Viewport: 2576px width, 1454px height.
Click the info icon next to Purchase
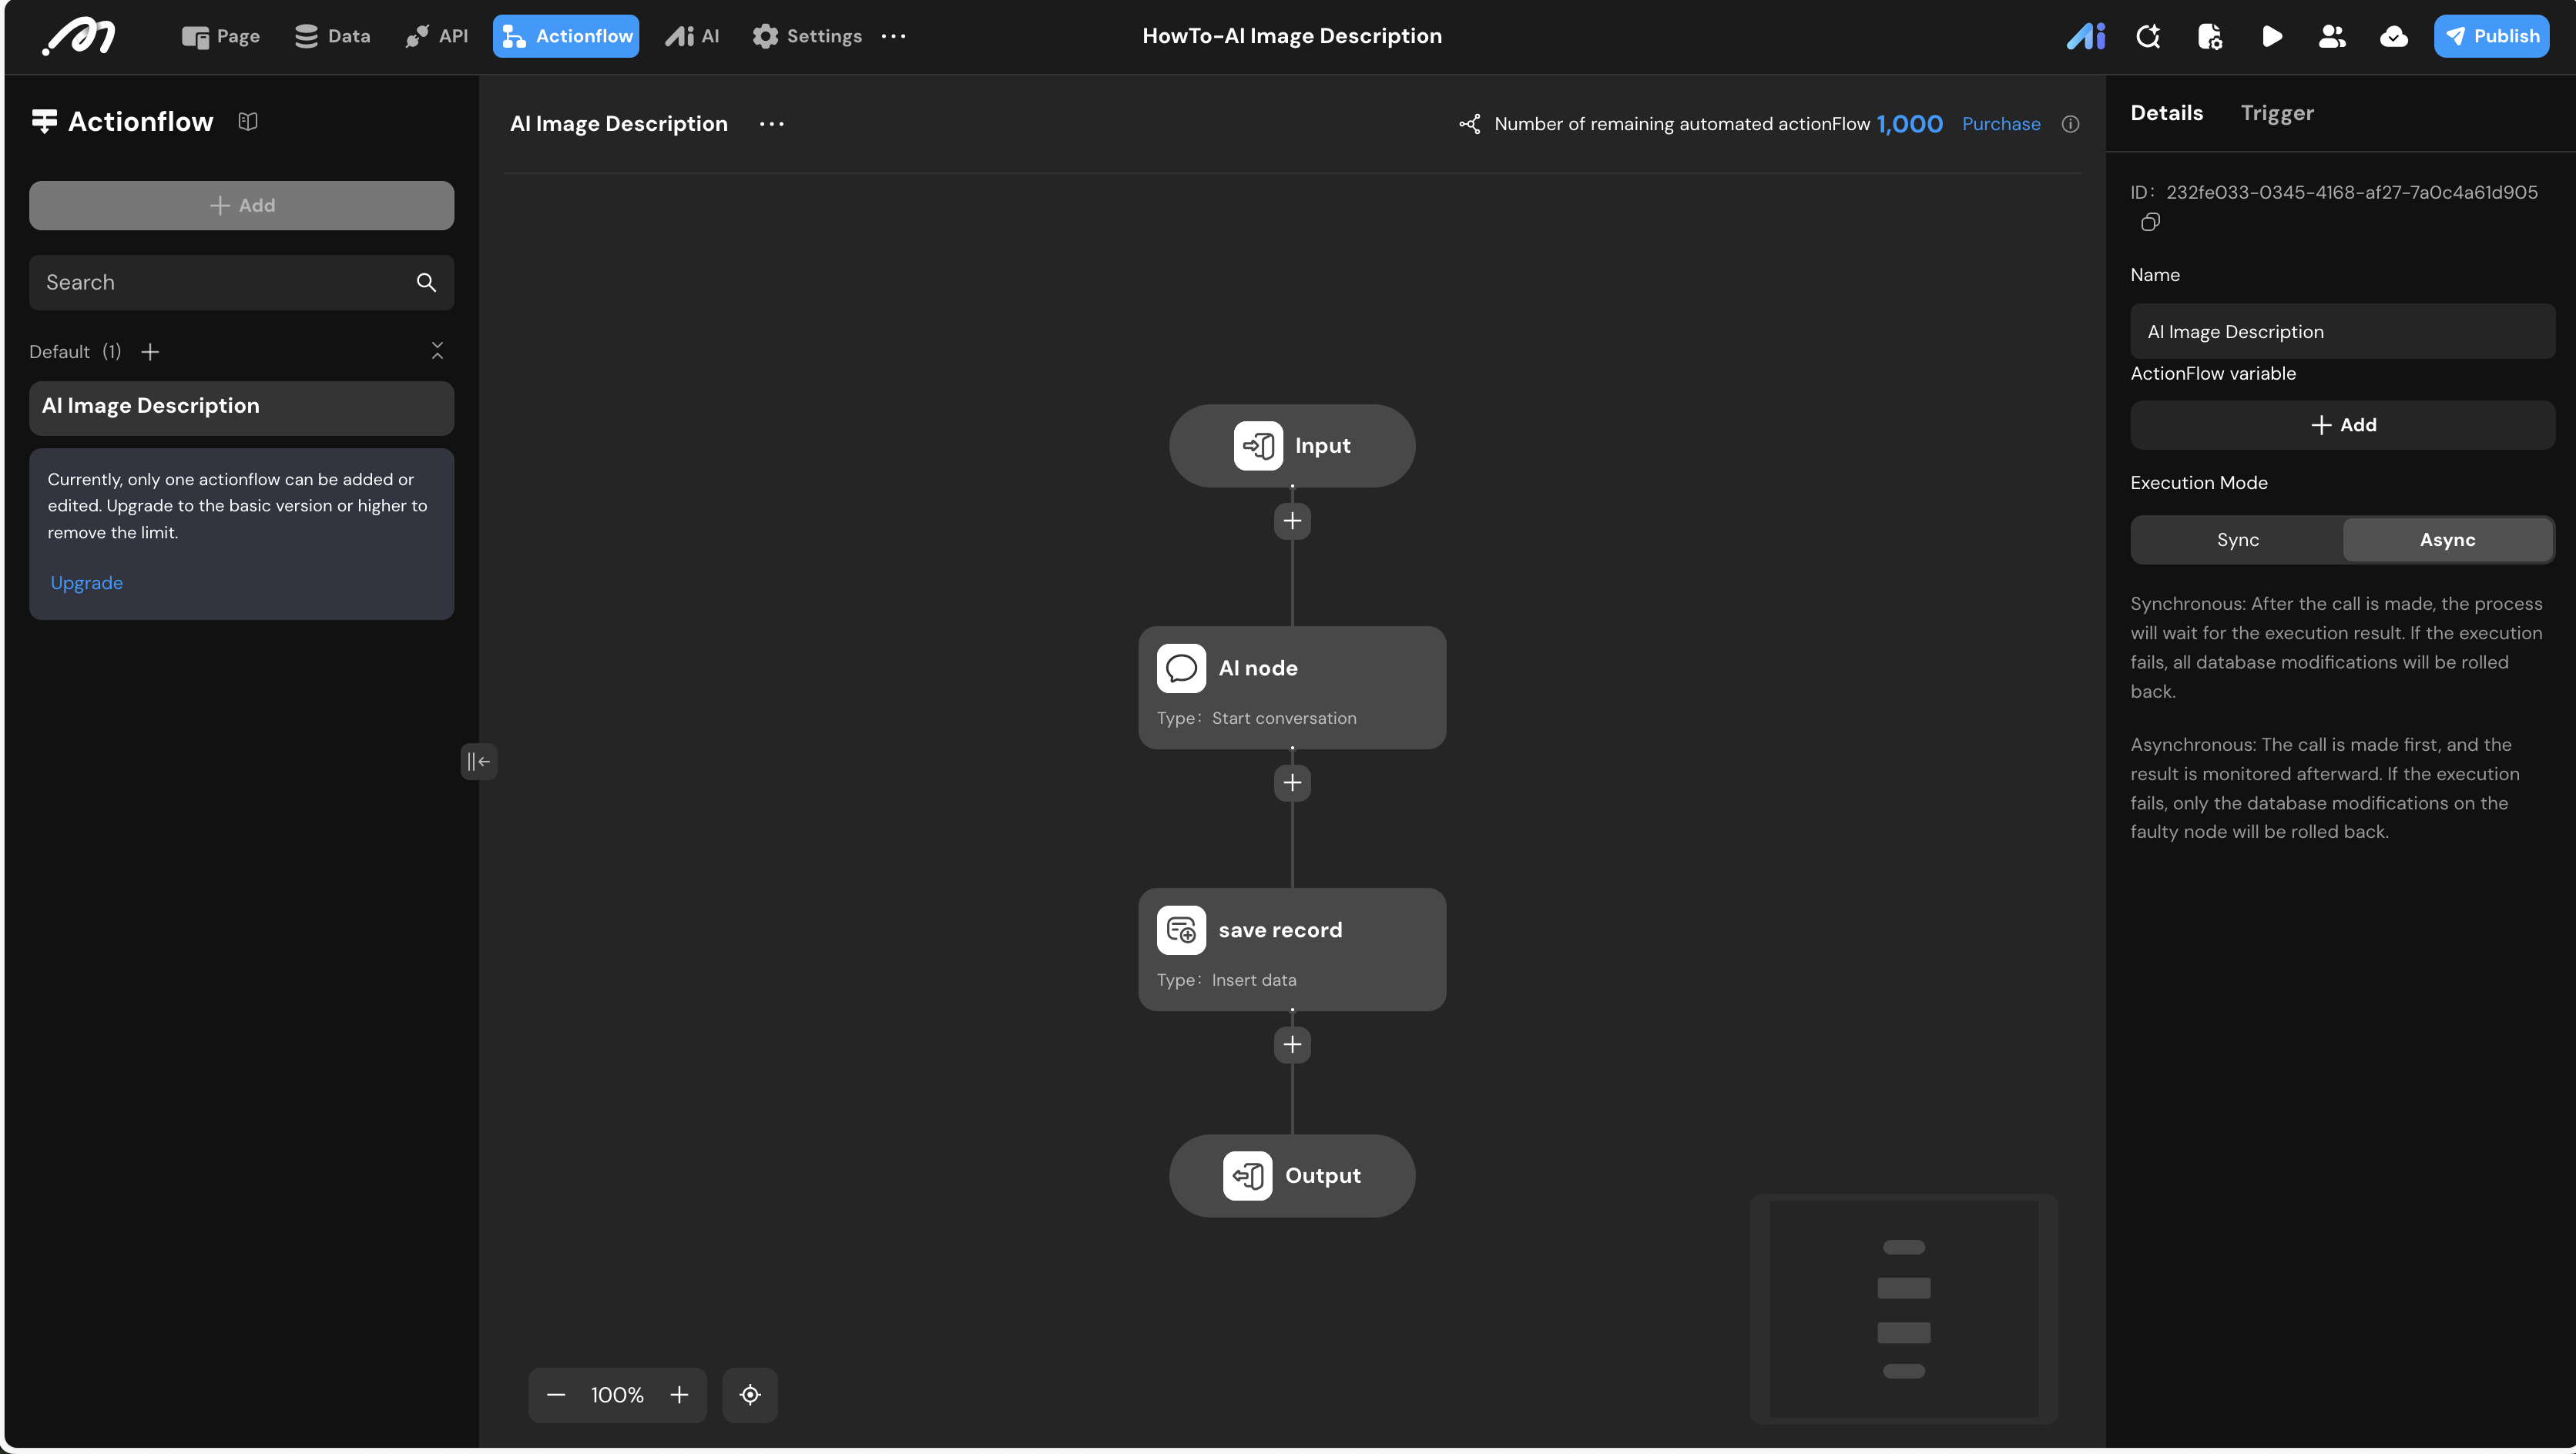click(x=2070, y=124)
